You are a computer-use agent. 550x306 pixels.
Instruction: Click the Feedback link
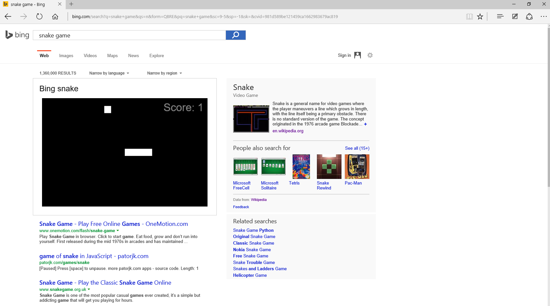(x=241, y=207)
